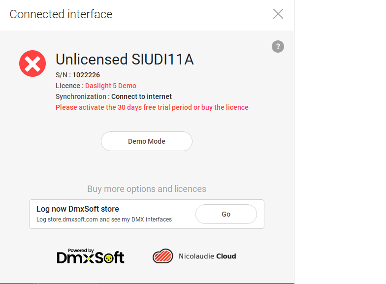
Task: Click the Nicolaudie Cloud striped icon
Action: point(162,256)
